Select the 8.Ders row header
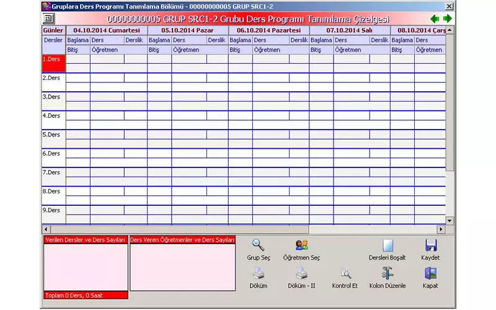 pos(53,196)
